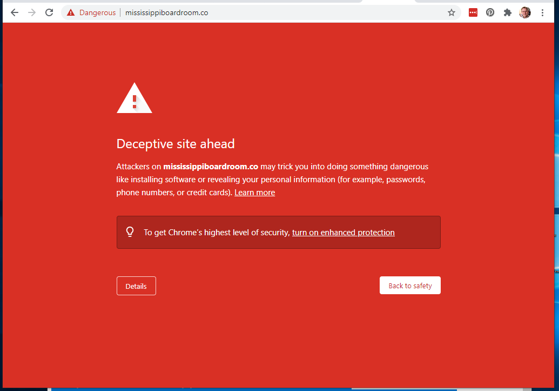Viewport: 559px width, 391px height.
Task: Click the Forward navigation arrow
Action: click(32, 12)
